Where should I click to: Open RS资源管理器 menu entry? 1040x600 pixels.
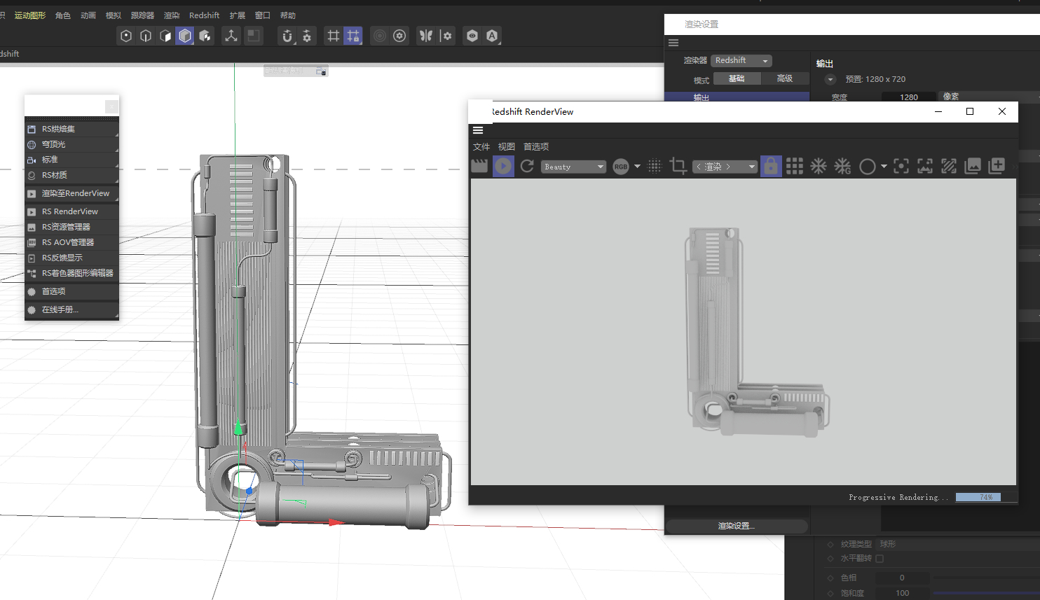pyautogui.click(x=71, y=227)
